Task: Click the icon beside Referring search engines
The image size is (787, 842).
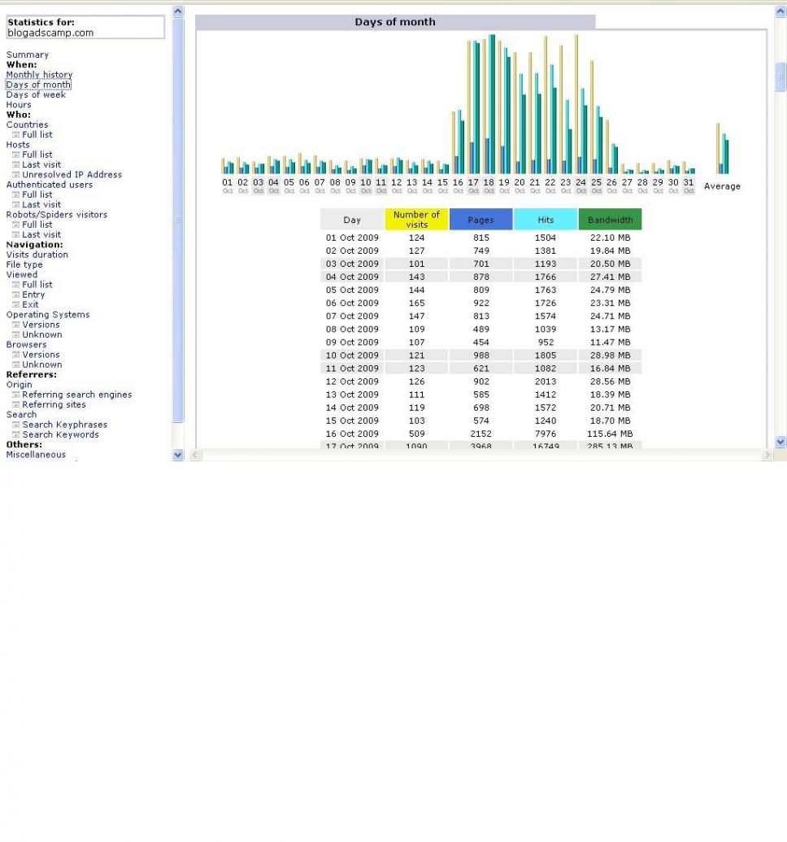Action: coord(16,395)
